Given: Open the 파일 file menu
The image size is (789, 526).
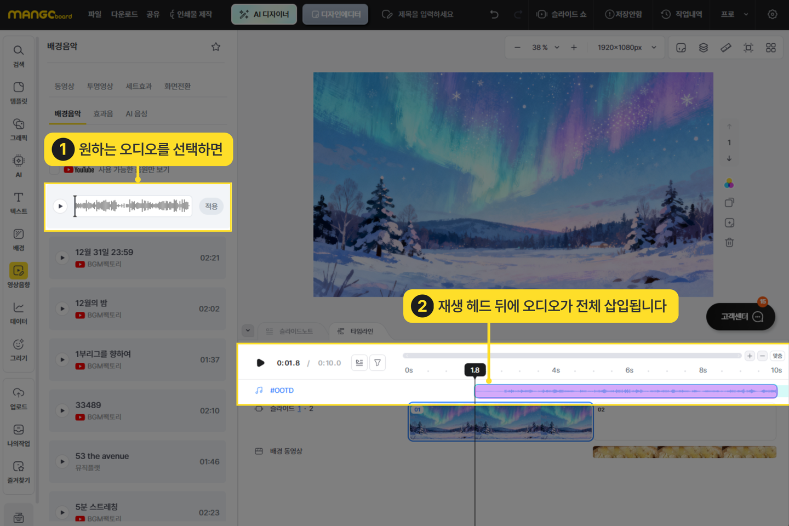Looking at the screenshot, I should click(95, 14).
